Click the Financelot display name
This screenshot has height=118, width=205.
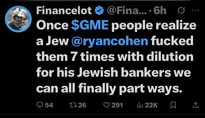[64, 11]
